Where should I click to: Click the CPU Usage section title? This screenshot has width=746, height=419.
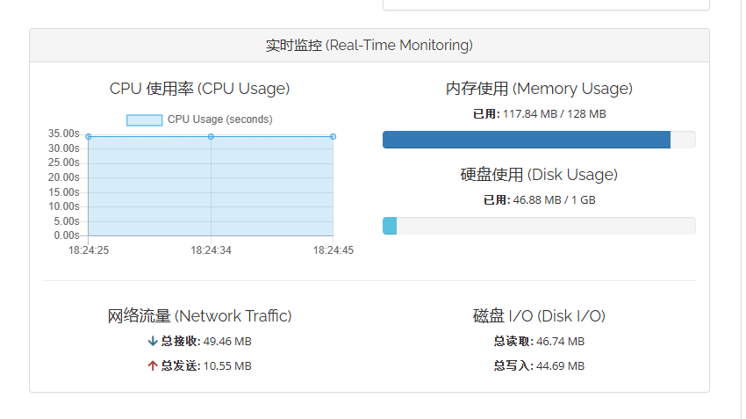pyautogui.click(x=199, y=89)
